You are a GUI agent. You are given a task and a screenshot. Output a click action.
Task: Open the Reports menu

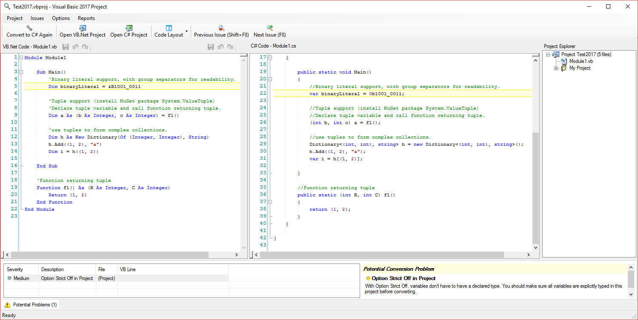pos(86,18)
